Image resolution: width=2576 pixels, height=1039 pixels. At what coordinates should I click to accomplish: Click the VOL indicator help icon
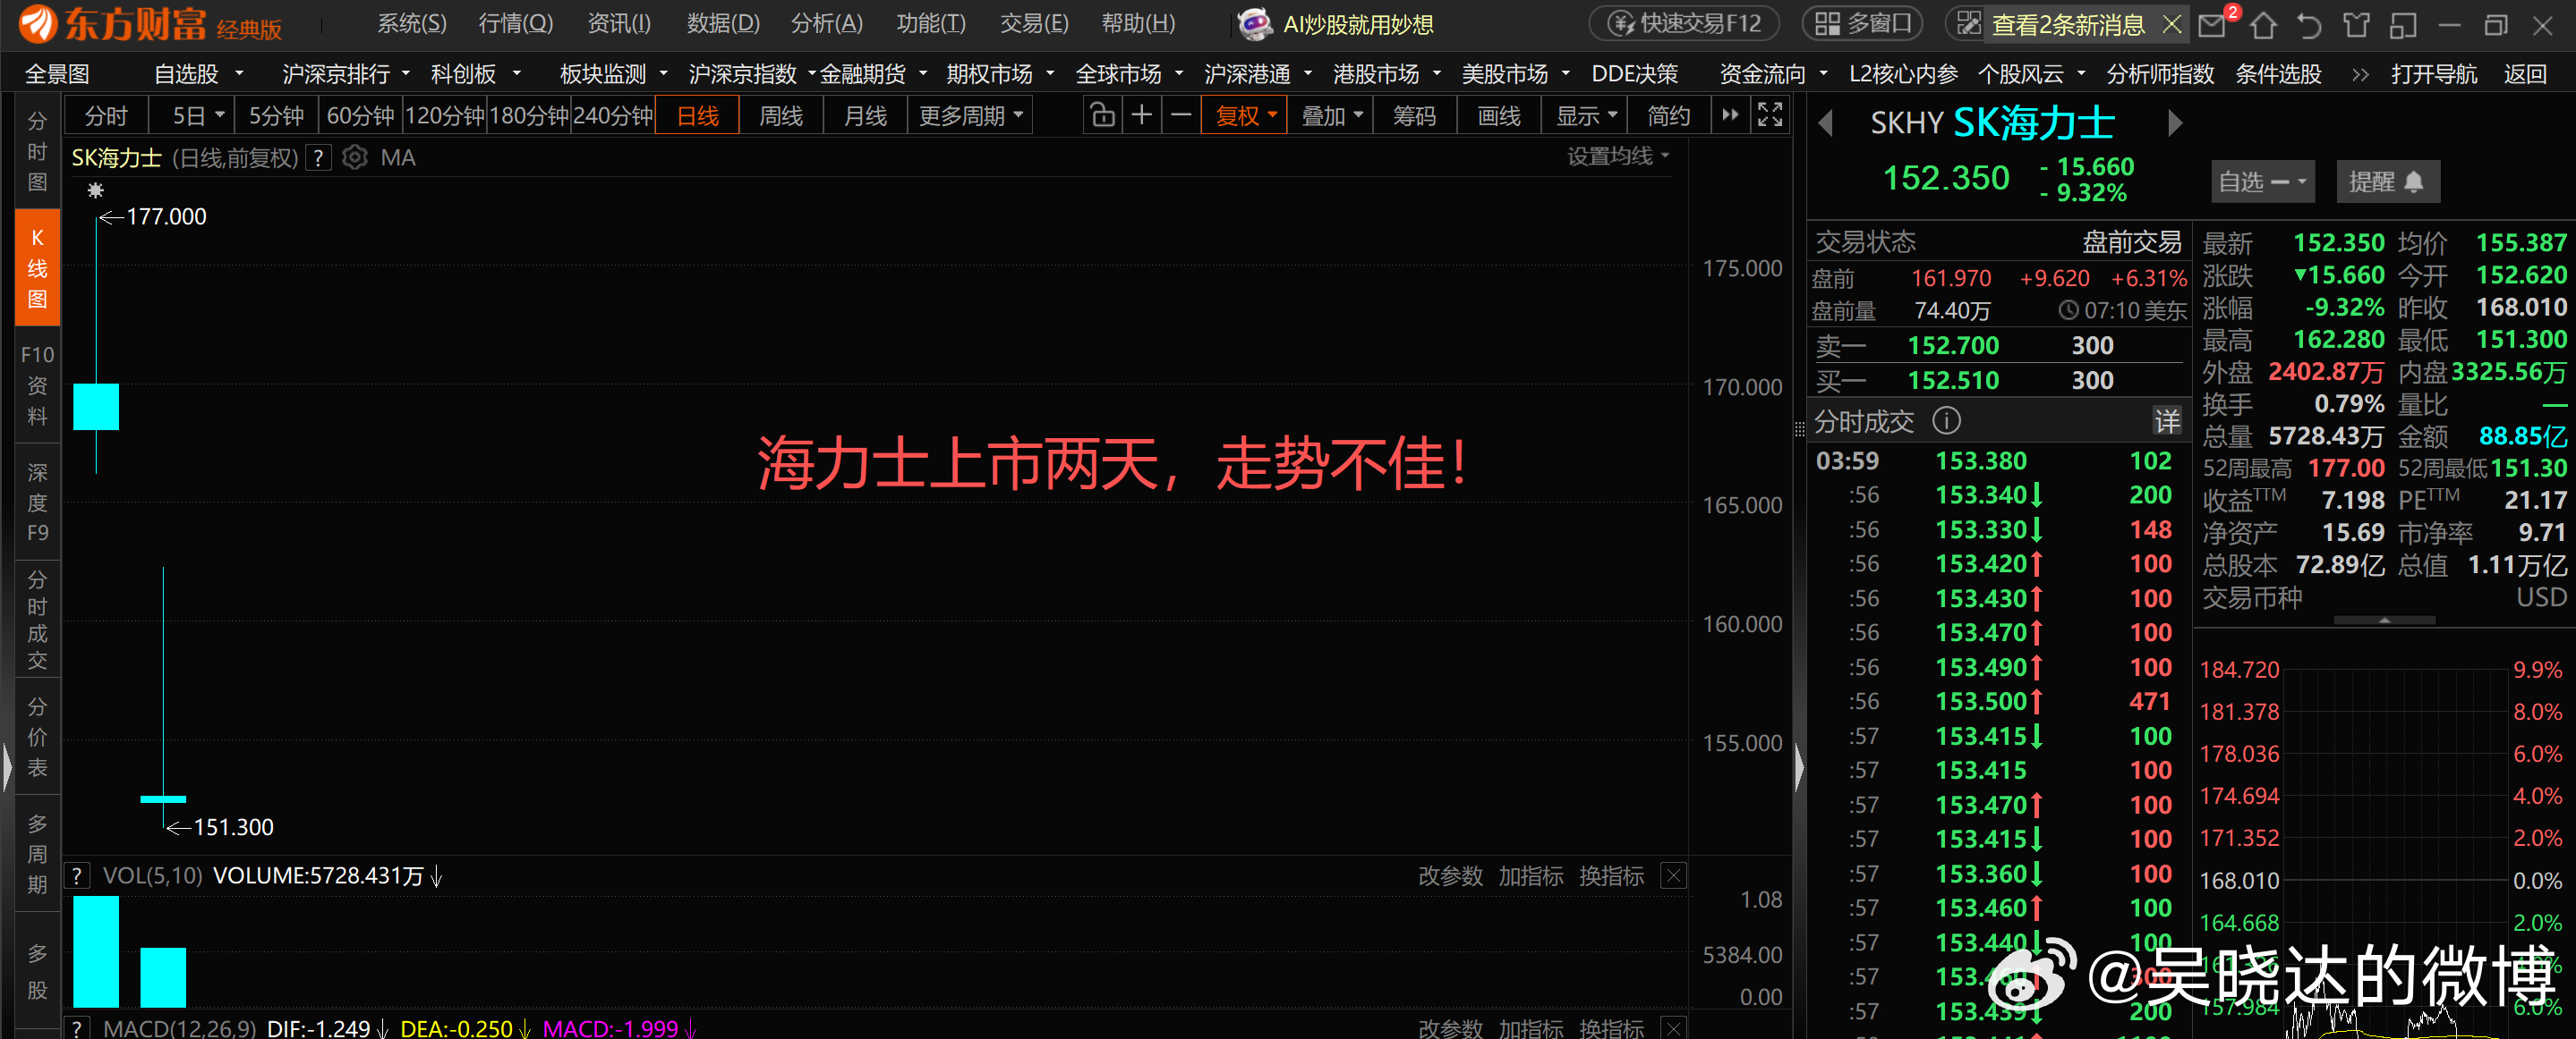pos(77,876)
